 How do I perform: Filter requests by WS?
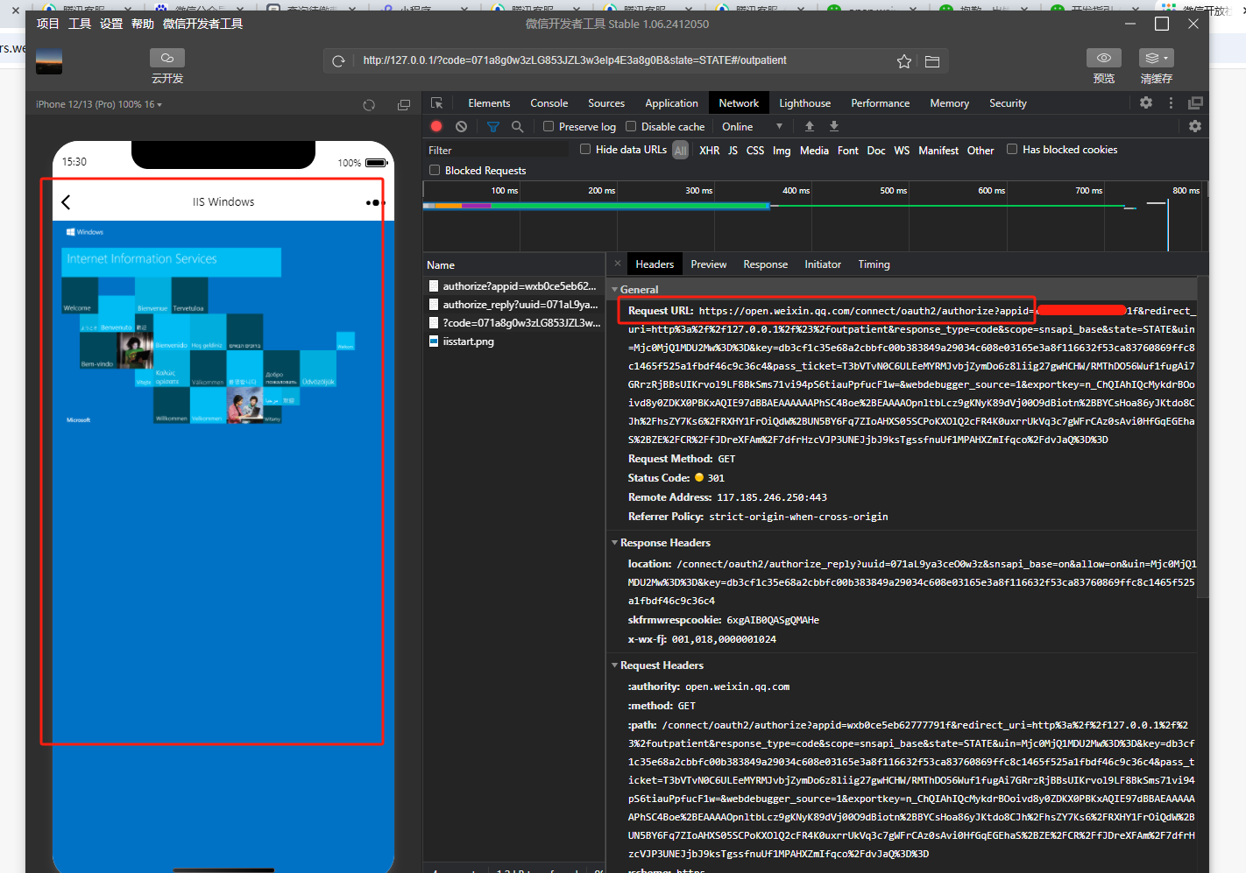[902, 151]
